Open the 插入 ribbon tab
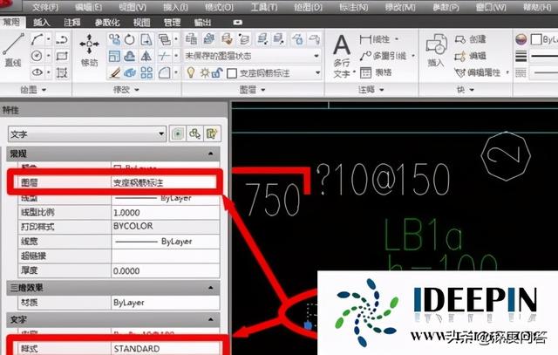This screenshot has height=355, width=558. tap(42, 22)
